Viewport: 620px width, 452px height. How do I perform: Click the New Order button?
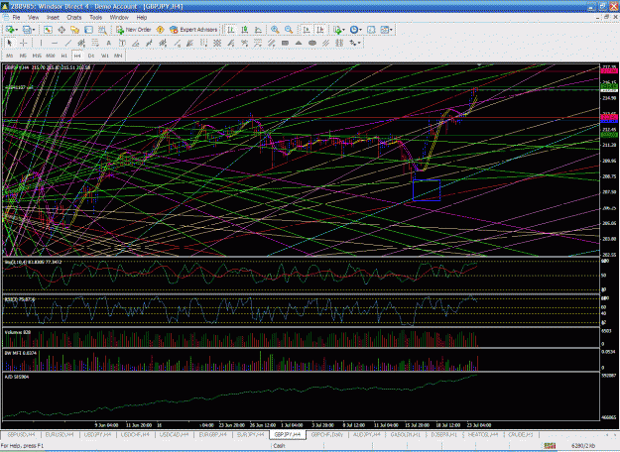click(134, 30)
